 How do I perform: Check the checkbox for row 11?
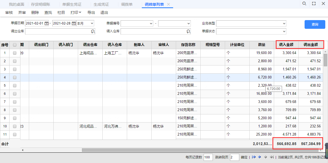click(15, 134)
